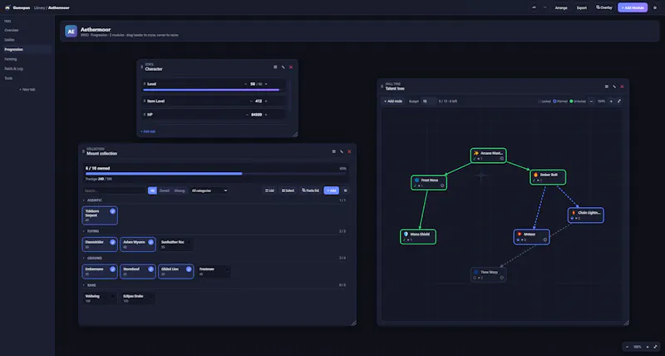
Task: Increase the Item Level stat with plus
Action: coord(266,101)
